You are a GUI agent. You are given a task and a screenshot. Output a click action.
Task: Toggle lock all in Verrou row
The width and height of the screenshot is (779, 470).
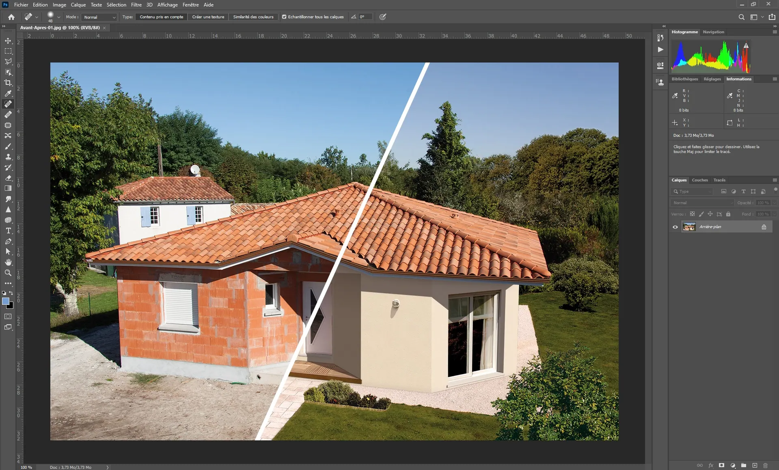click(x=728, y=214)
